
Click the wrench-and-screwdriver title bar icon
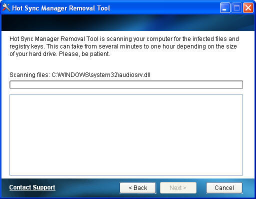click(6, 8)
